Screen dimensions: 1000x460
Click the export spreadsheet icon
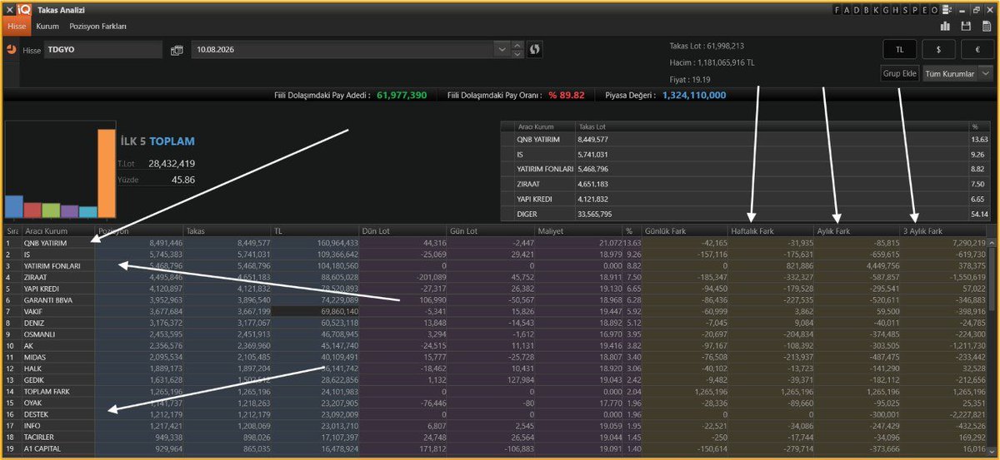coord(987,27)
